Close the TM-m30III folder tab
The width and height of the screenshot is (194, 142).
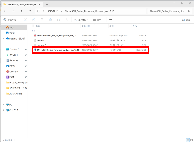39,4
